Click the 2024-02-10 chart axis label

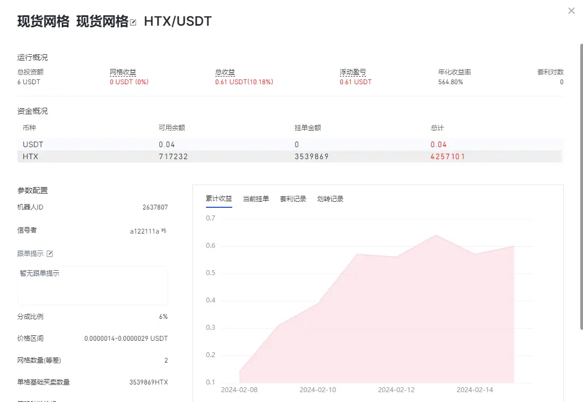coord(317,390)
